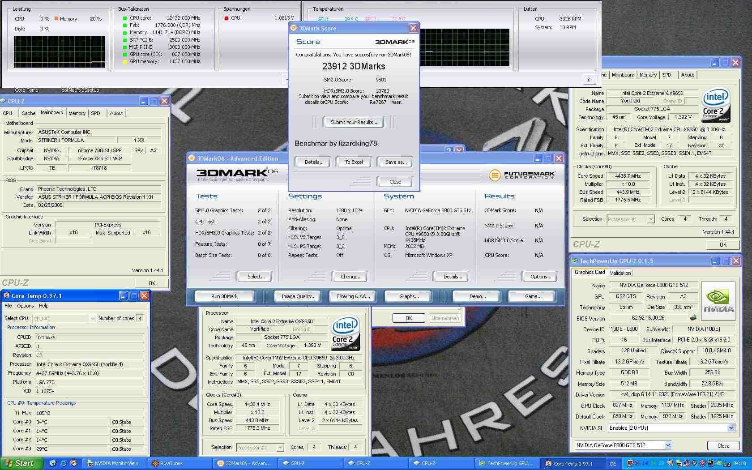Click the Graphs button in 3DMark06
752x470 pixels.
pos(409,296)
